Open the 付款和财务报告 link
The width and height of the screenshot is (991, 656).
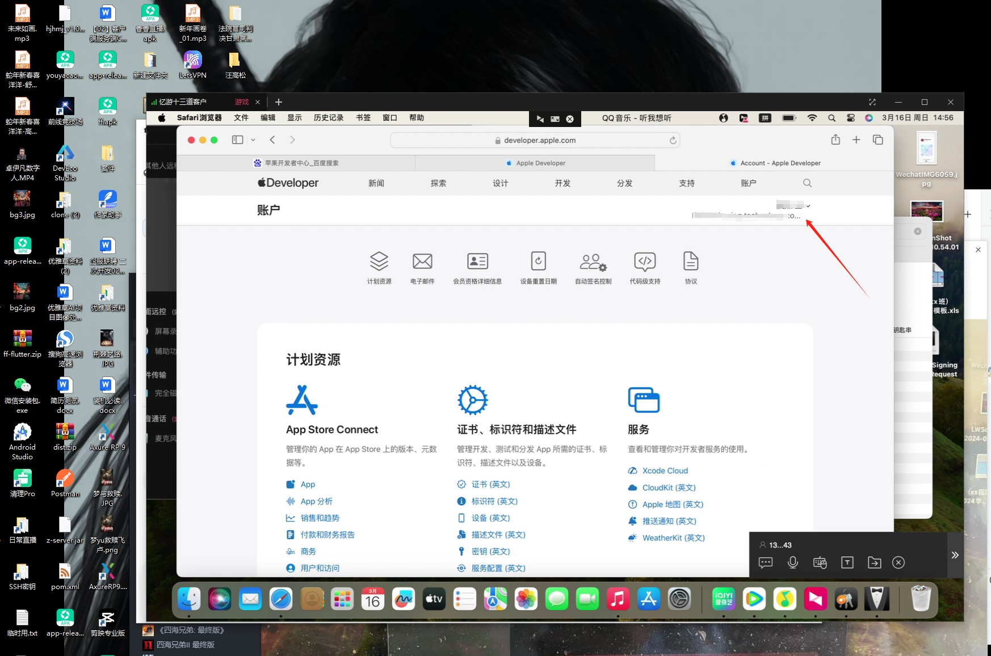tap(327, 535)
